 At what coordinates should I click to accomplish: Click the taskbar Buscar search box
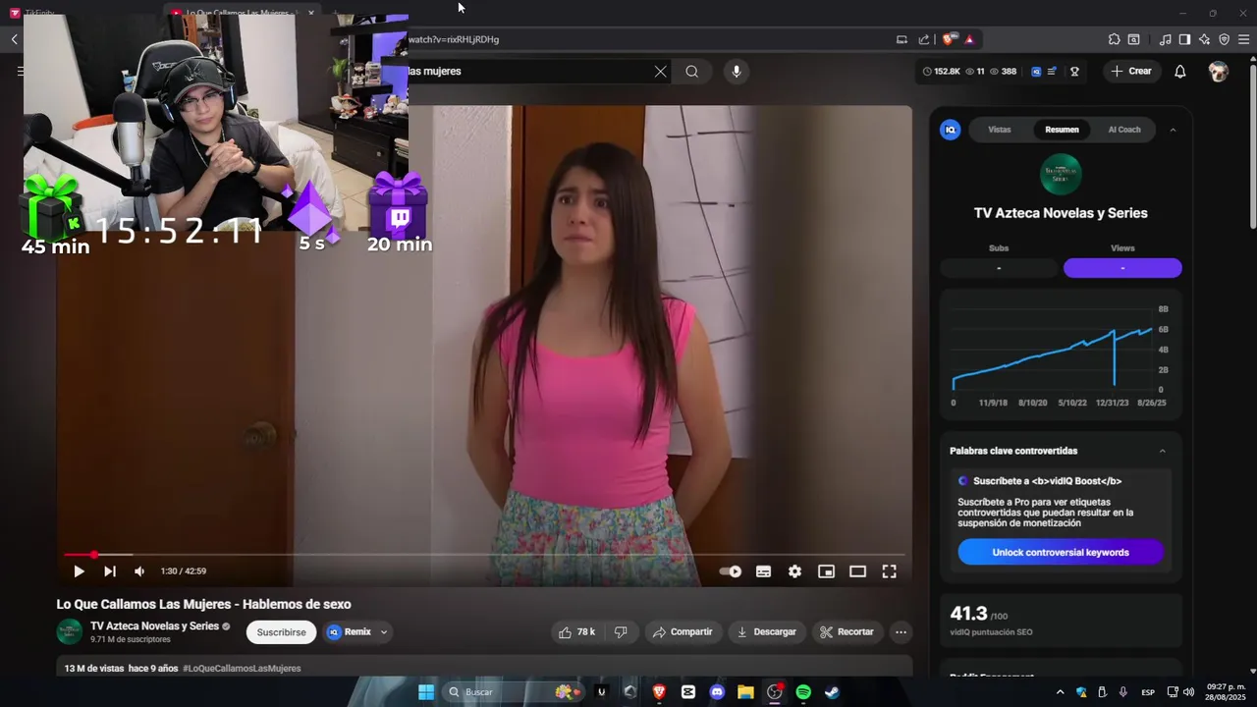pyautogui.click(x=515, y=692)
